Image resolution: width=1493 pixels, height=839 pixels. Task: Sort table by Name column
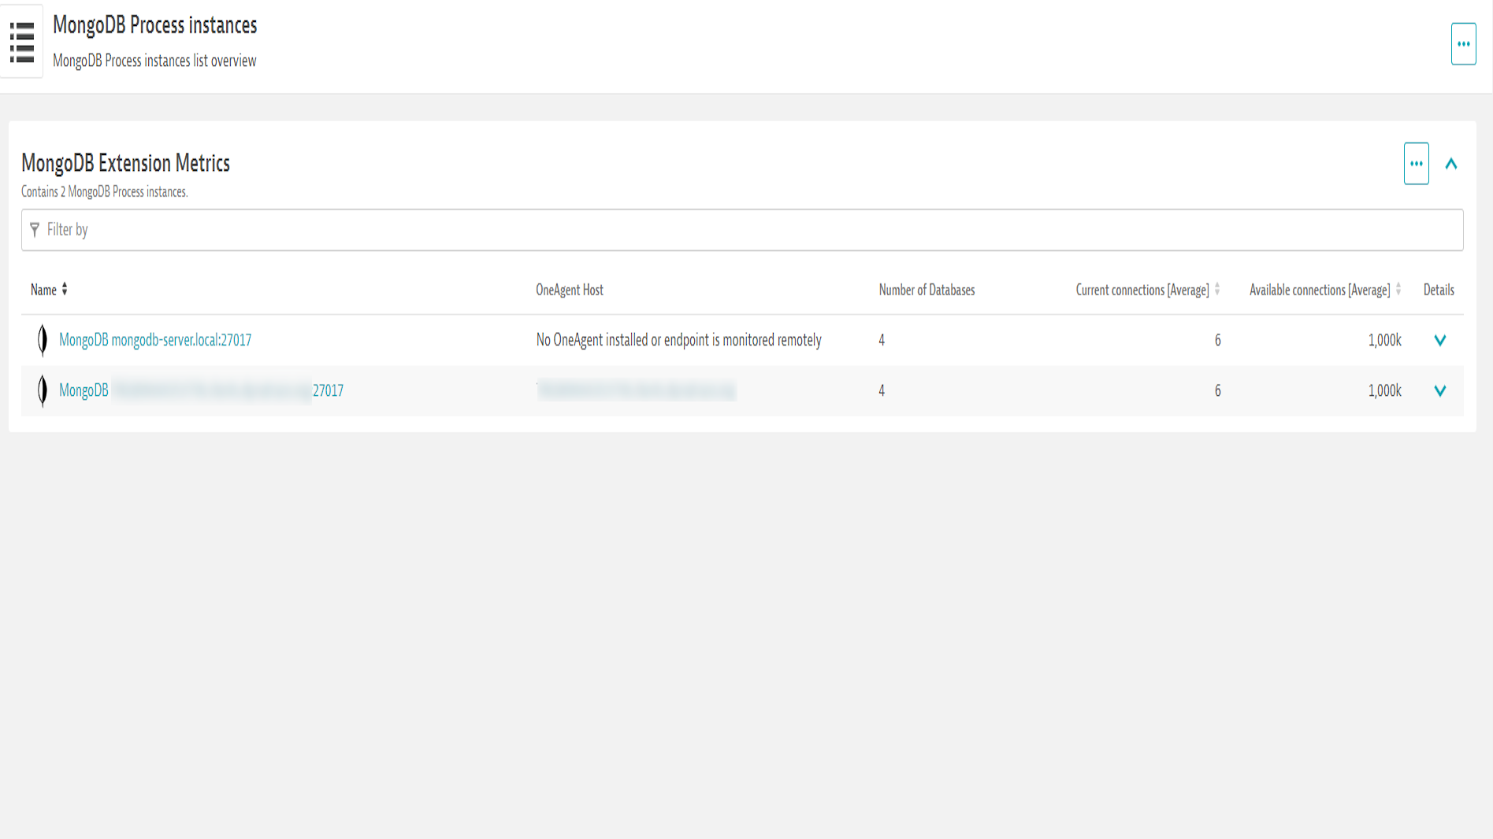[49, 290]
